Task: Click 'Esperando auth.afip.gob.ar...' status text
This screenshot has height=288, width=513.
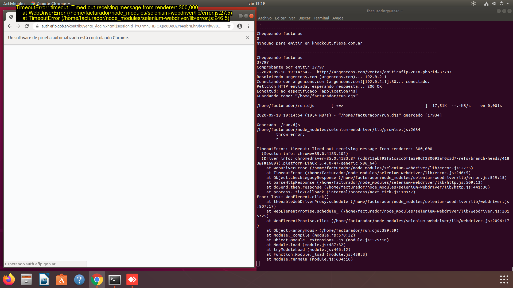Action: 32,264
